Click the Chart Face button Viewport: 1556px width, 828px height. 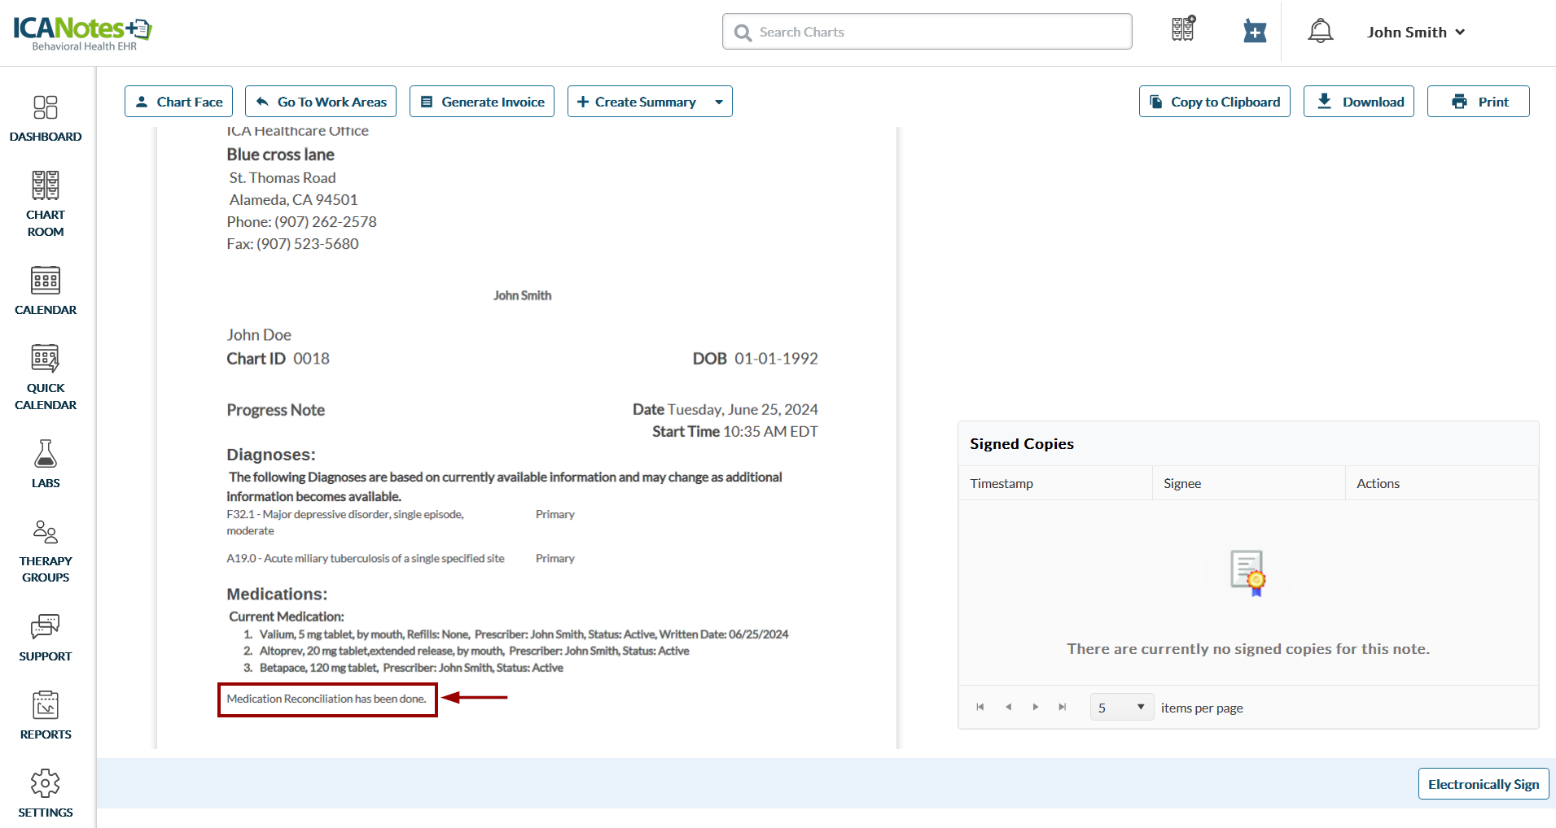(x=178, y=102)
